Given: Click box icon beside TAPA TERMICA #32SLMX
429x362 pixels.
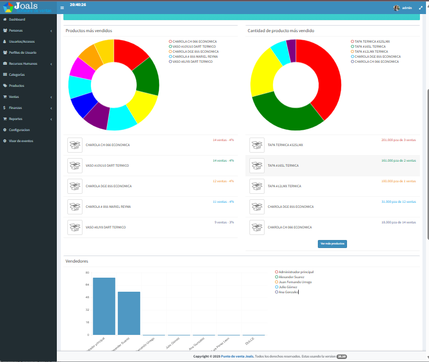Looking at the screenshot, I should point(257,145).
